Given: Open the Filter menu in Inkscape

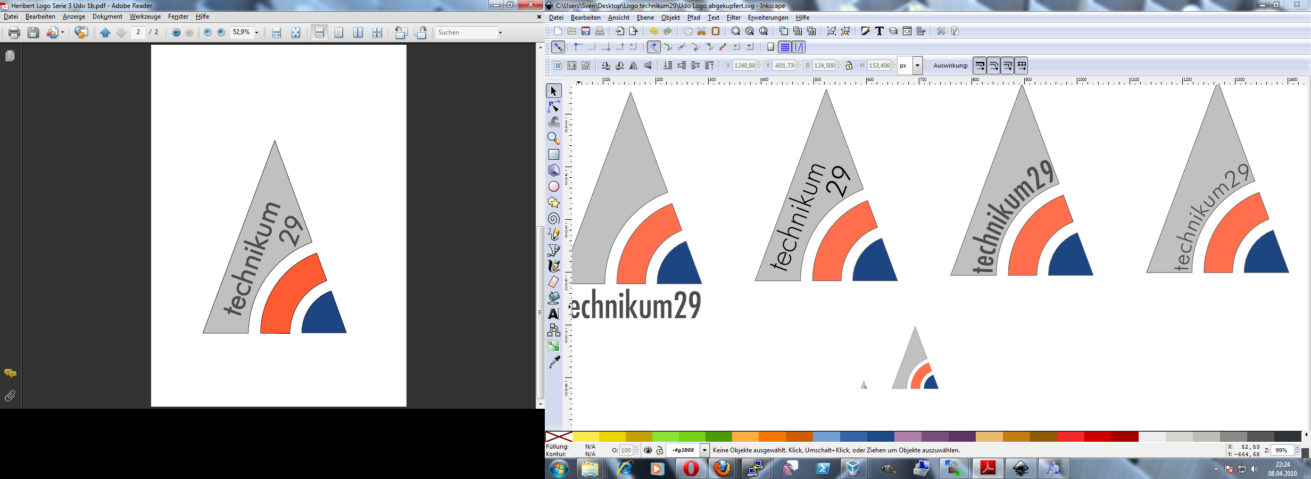Looking at the screenshot, I should (733, 18).
